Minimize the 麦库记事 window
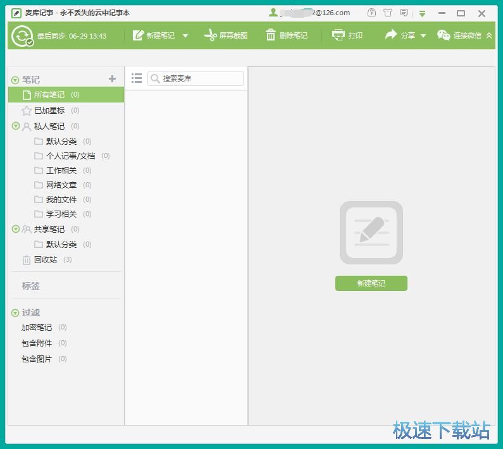This screenshot has width=503, height=449. [442, 13]
